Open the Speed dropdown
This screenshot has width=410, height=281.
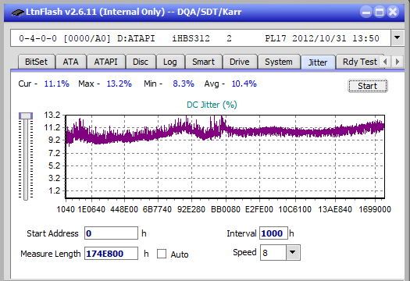point(293,252)
